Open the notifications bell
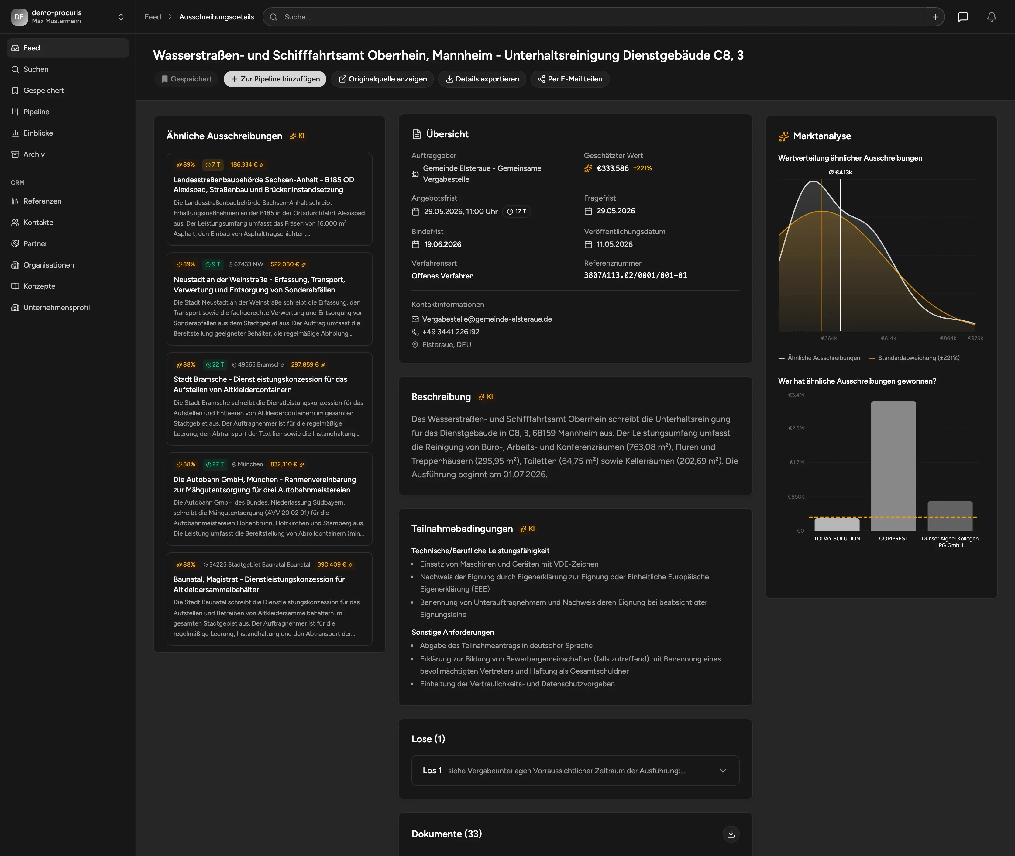This screenshot has width=1015, height=856. pos(991,17)
